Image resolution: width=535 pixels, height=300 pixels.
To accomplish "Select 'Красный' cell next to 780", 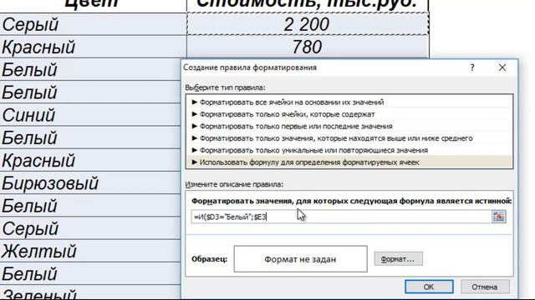I will click(93, 47).
